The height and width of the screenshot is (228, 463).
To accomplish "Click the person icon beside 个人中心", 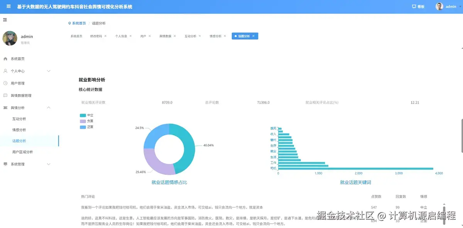I will (6, 71).
